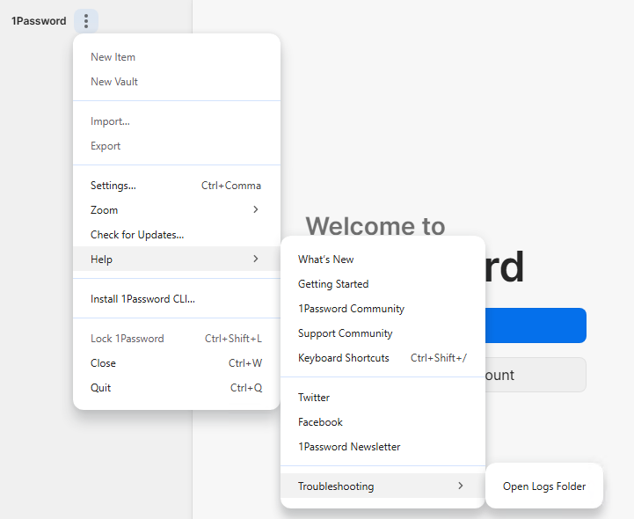This screenshot has height=519, width=634.
Task: Open Settings... from the menu
Action: (x=177, y=186)
